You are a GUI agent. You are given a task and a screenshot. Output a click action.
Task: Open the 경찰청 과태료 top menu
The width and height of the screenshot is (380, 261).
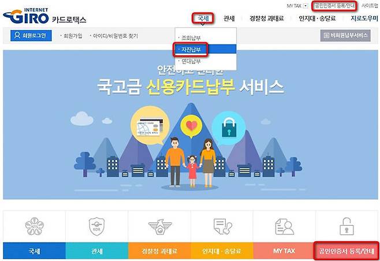[x=267, y=18]
